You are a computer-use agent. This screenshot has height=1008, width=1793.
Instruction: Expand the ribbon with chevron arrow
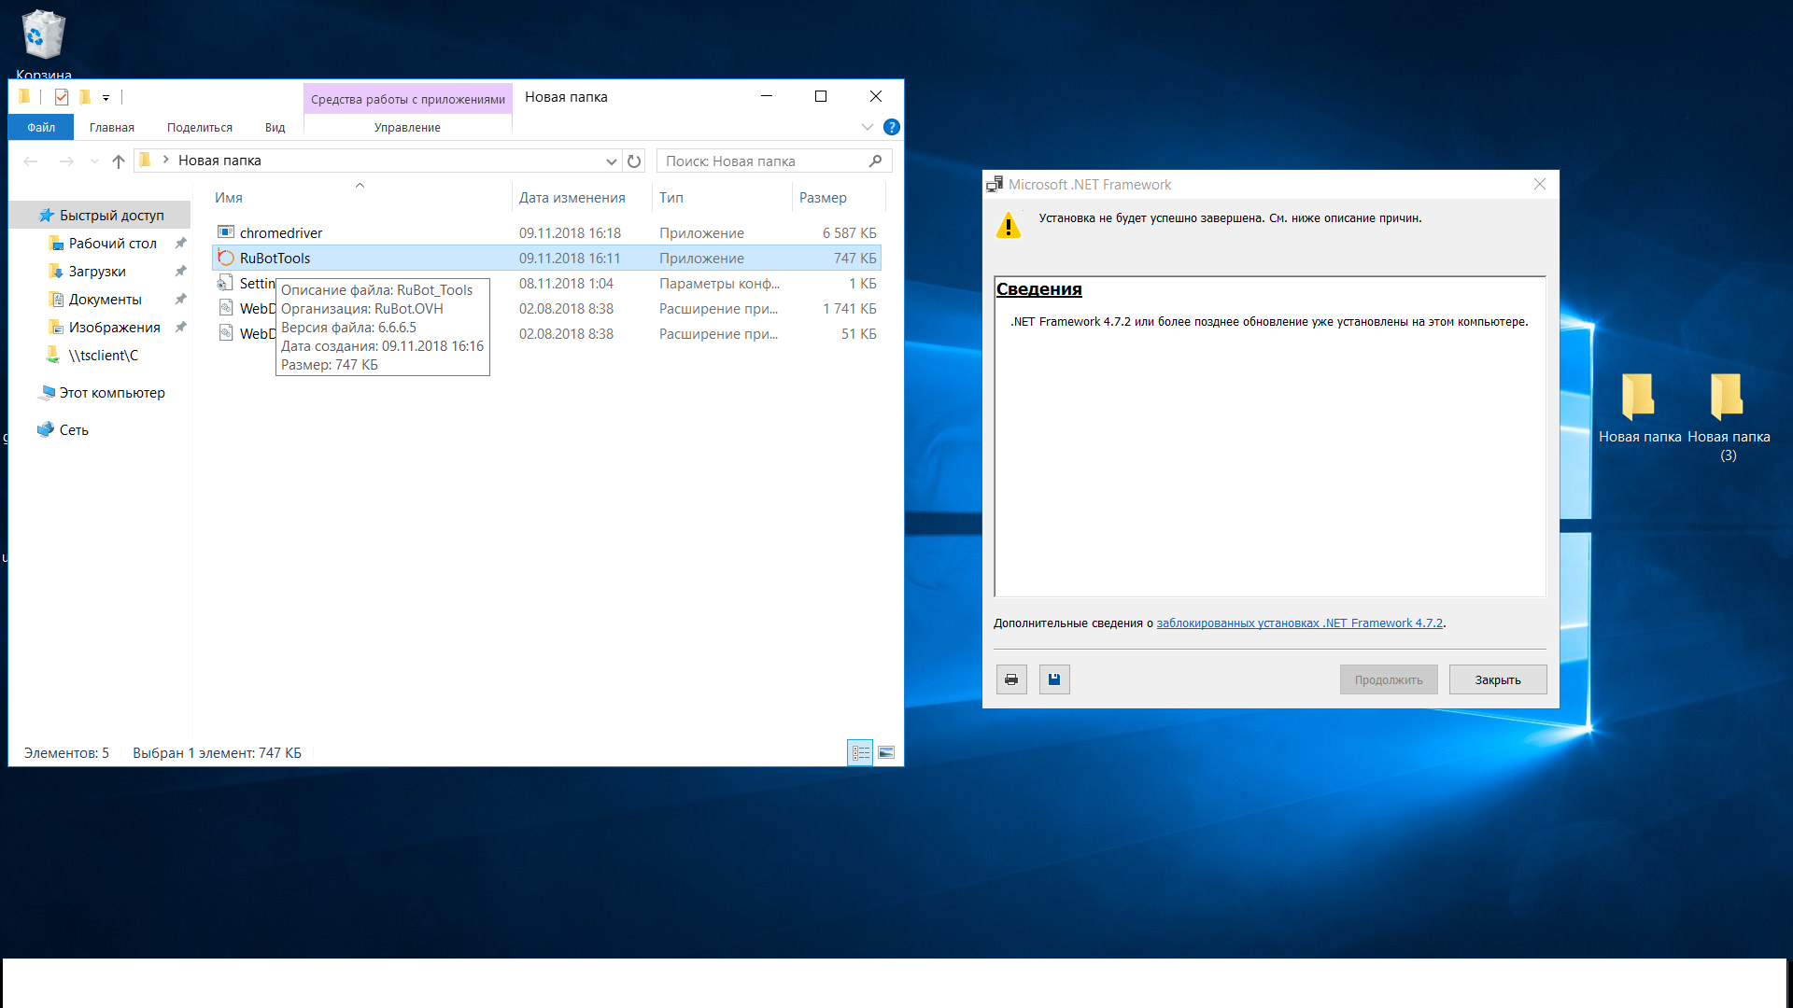tap(867, 127)
